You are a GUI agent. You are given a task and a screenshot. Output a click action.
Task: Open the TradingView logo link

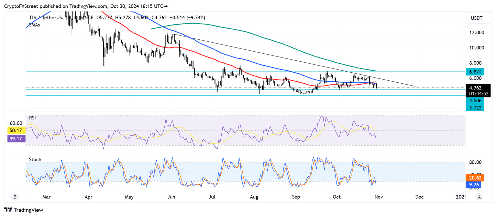coord(23,210)
